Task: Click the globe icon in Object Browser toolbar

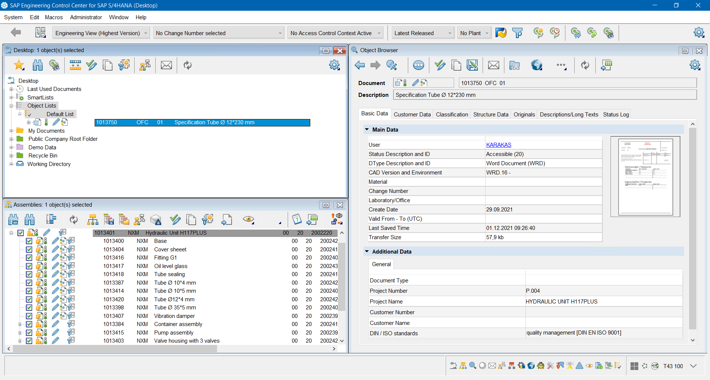Action: click(537, 65)
